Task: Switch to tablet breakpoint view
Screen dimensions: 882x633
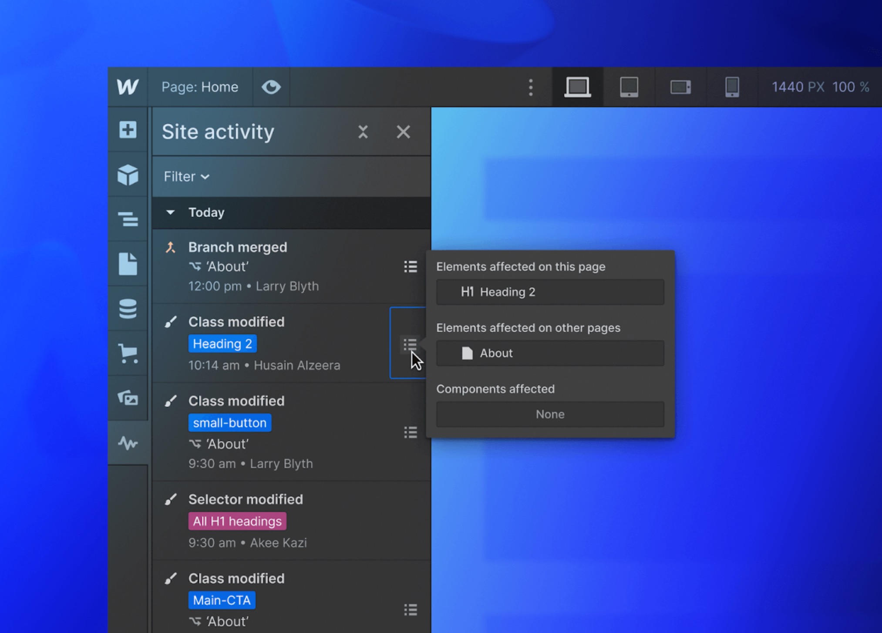Action: [629, 87]
